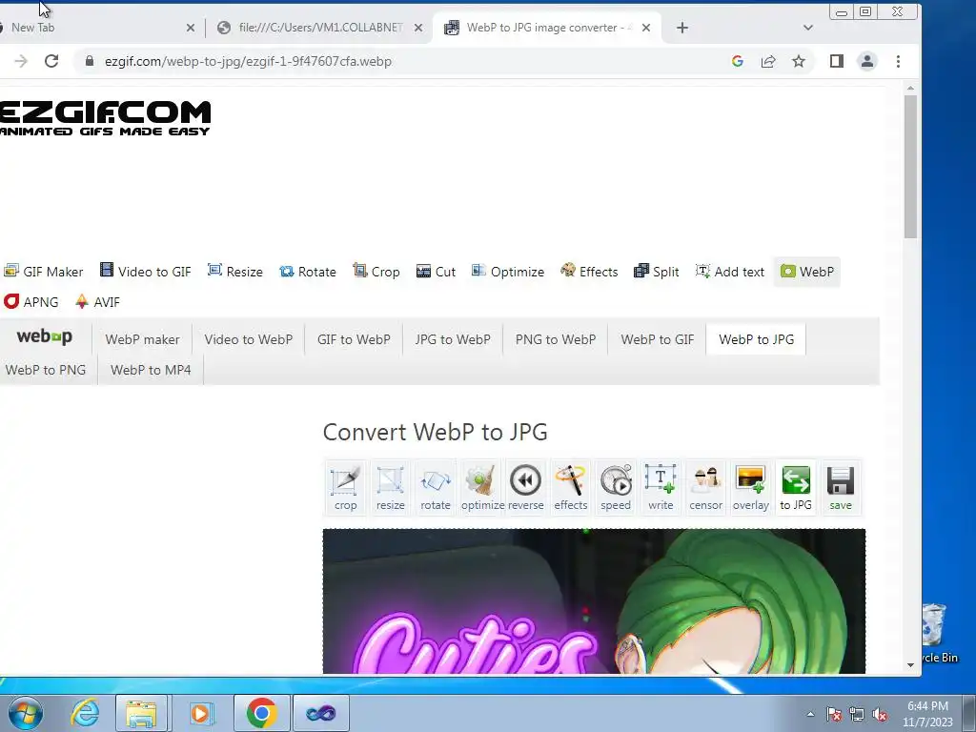Click the muted volume tray icon
This screenshot has height=732, width=976.
880,714
